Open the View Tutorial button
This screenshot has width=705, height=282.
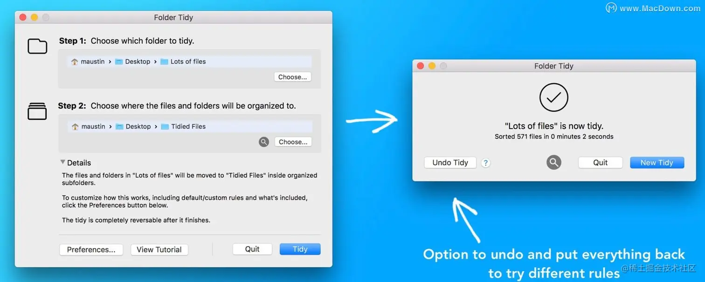click(159, 249)
